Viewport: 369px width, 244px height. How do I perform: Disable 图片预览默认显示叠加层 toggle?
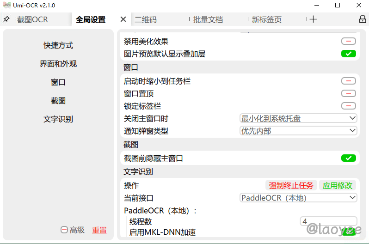(348, 54)
